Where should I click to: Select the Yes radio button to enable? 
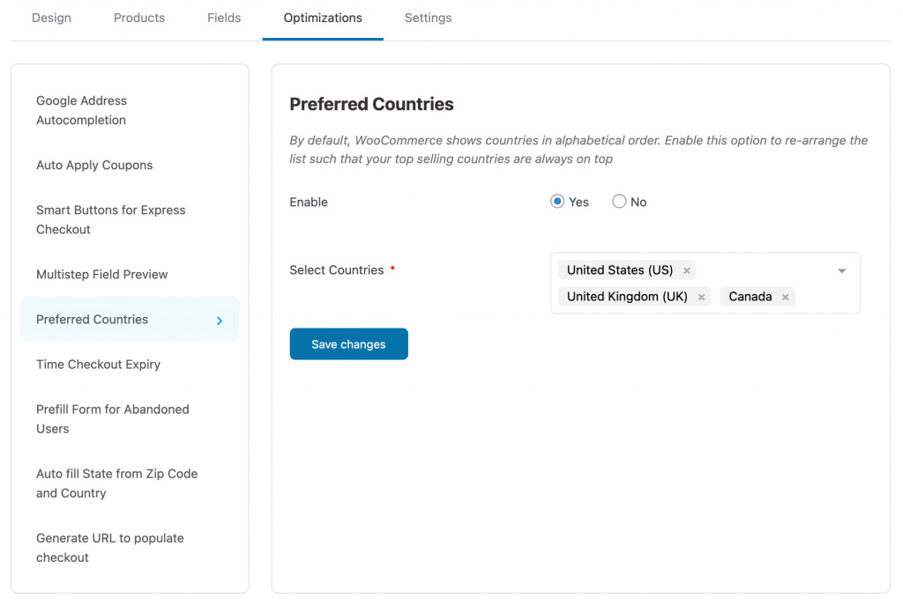tap(556, 202)
